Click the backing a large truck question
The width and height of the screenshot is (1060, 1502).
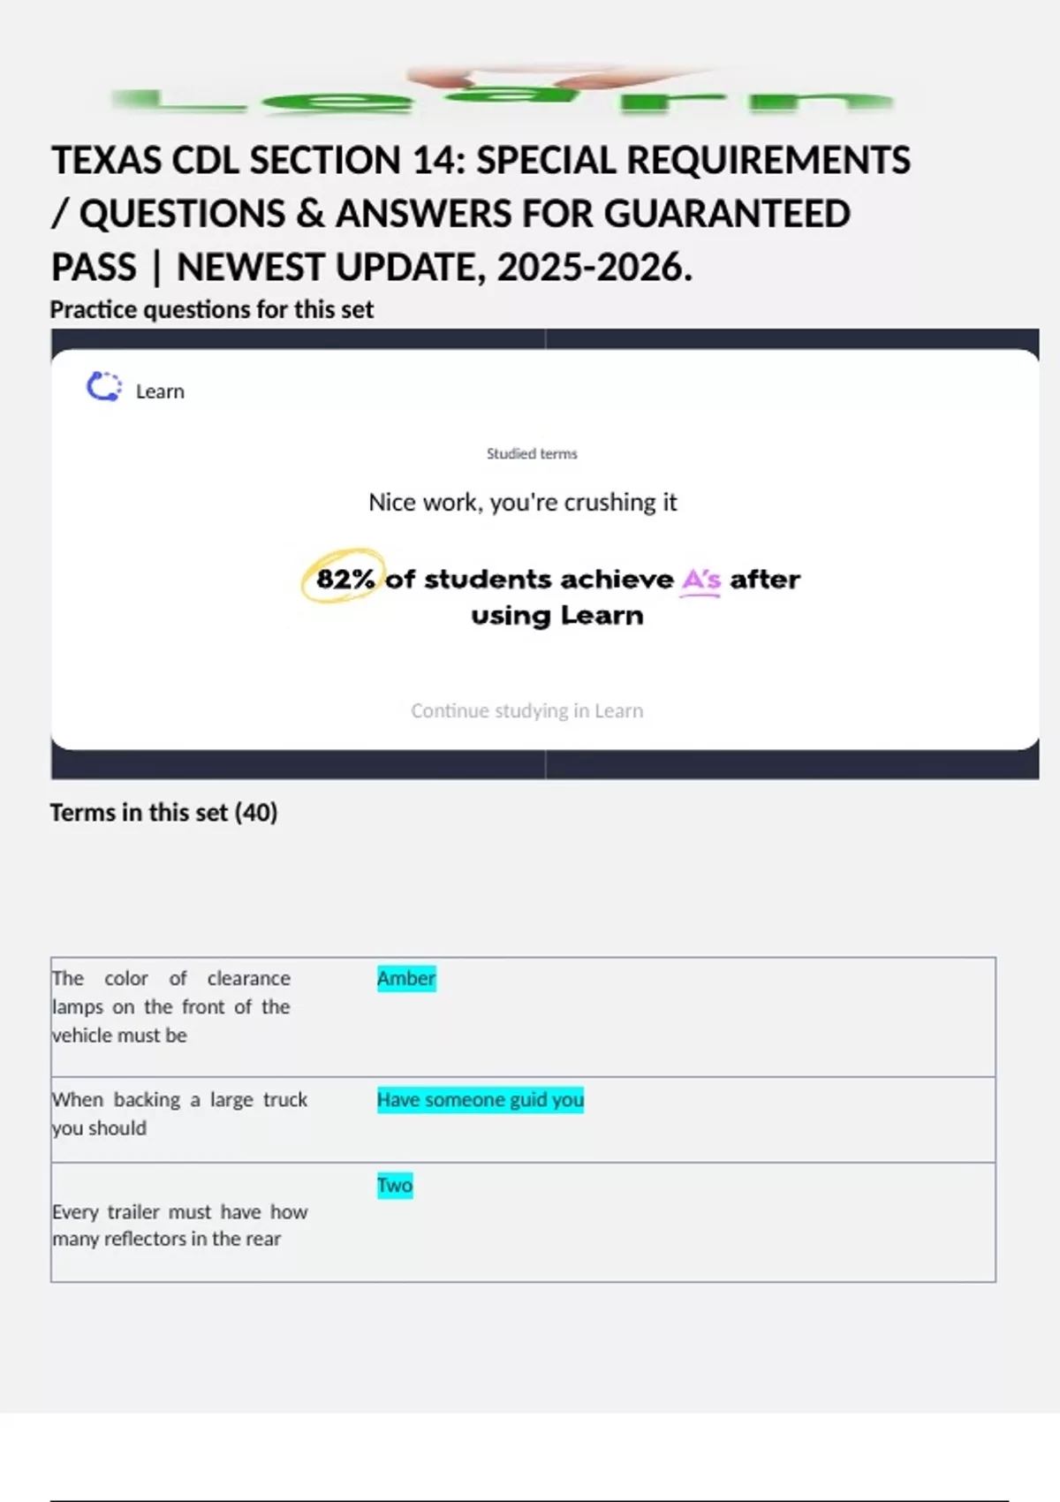coord(179,1114)
